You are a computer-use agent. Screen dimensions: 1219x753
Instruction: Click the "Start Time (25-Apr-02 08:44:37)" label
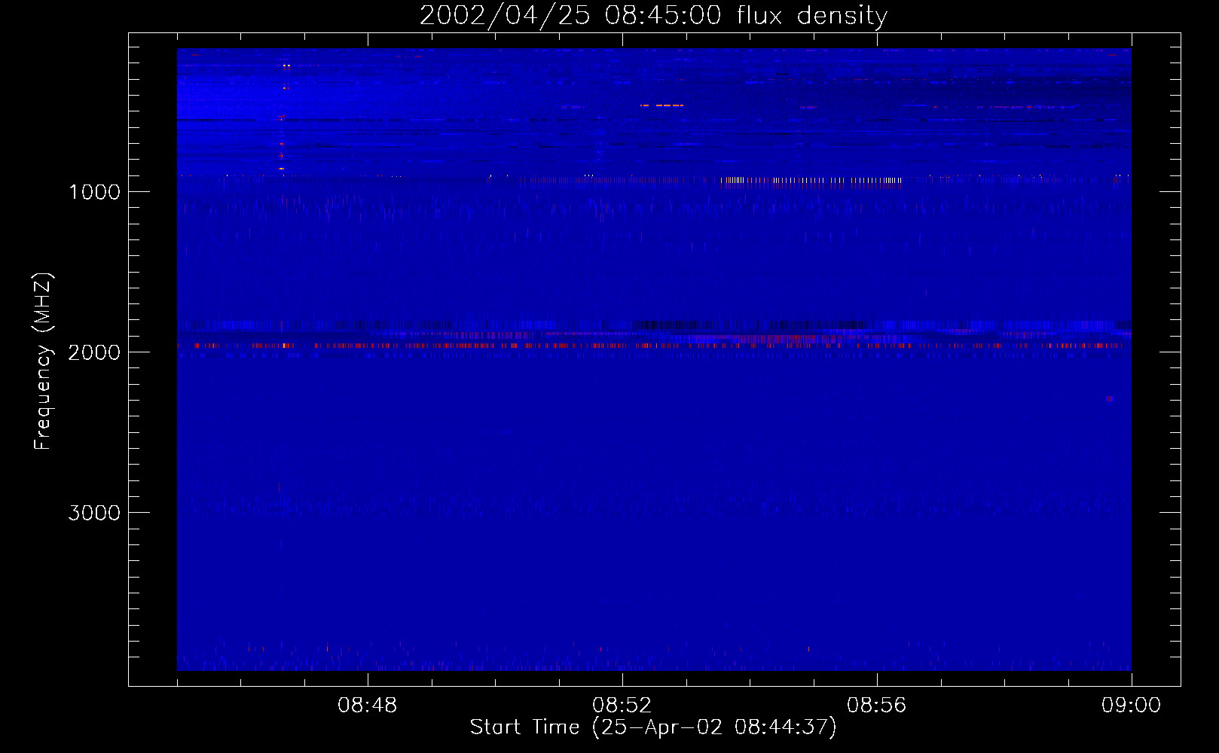tap(653, 727)
